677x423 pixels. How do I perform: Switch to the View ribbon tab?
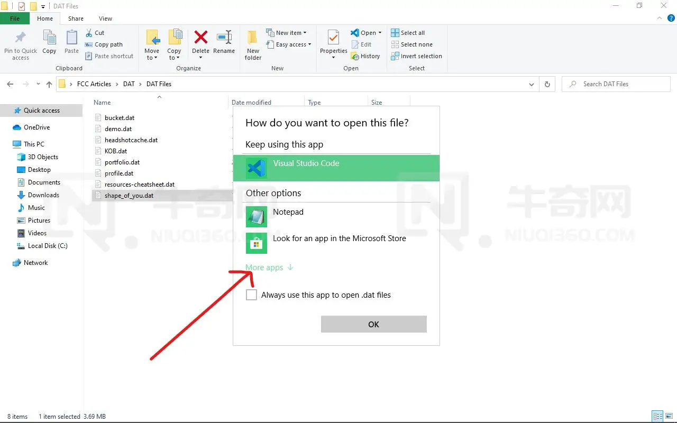(105, 19)
